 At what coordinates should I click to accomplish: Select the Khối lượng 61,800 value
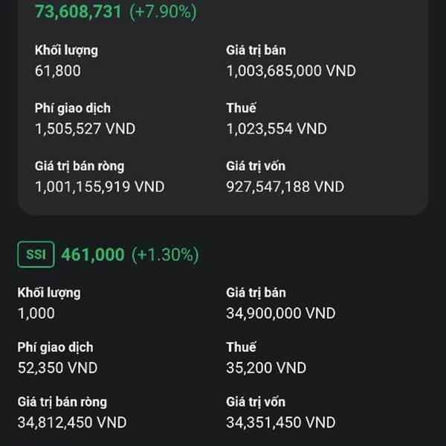58,71
